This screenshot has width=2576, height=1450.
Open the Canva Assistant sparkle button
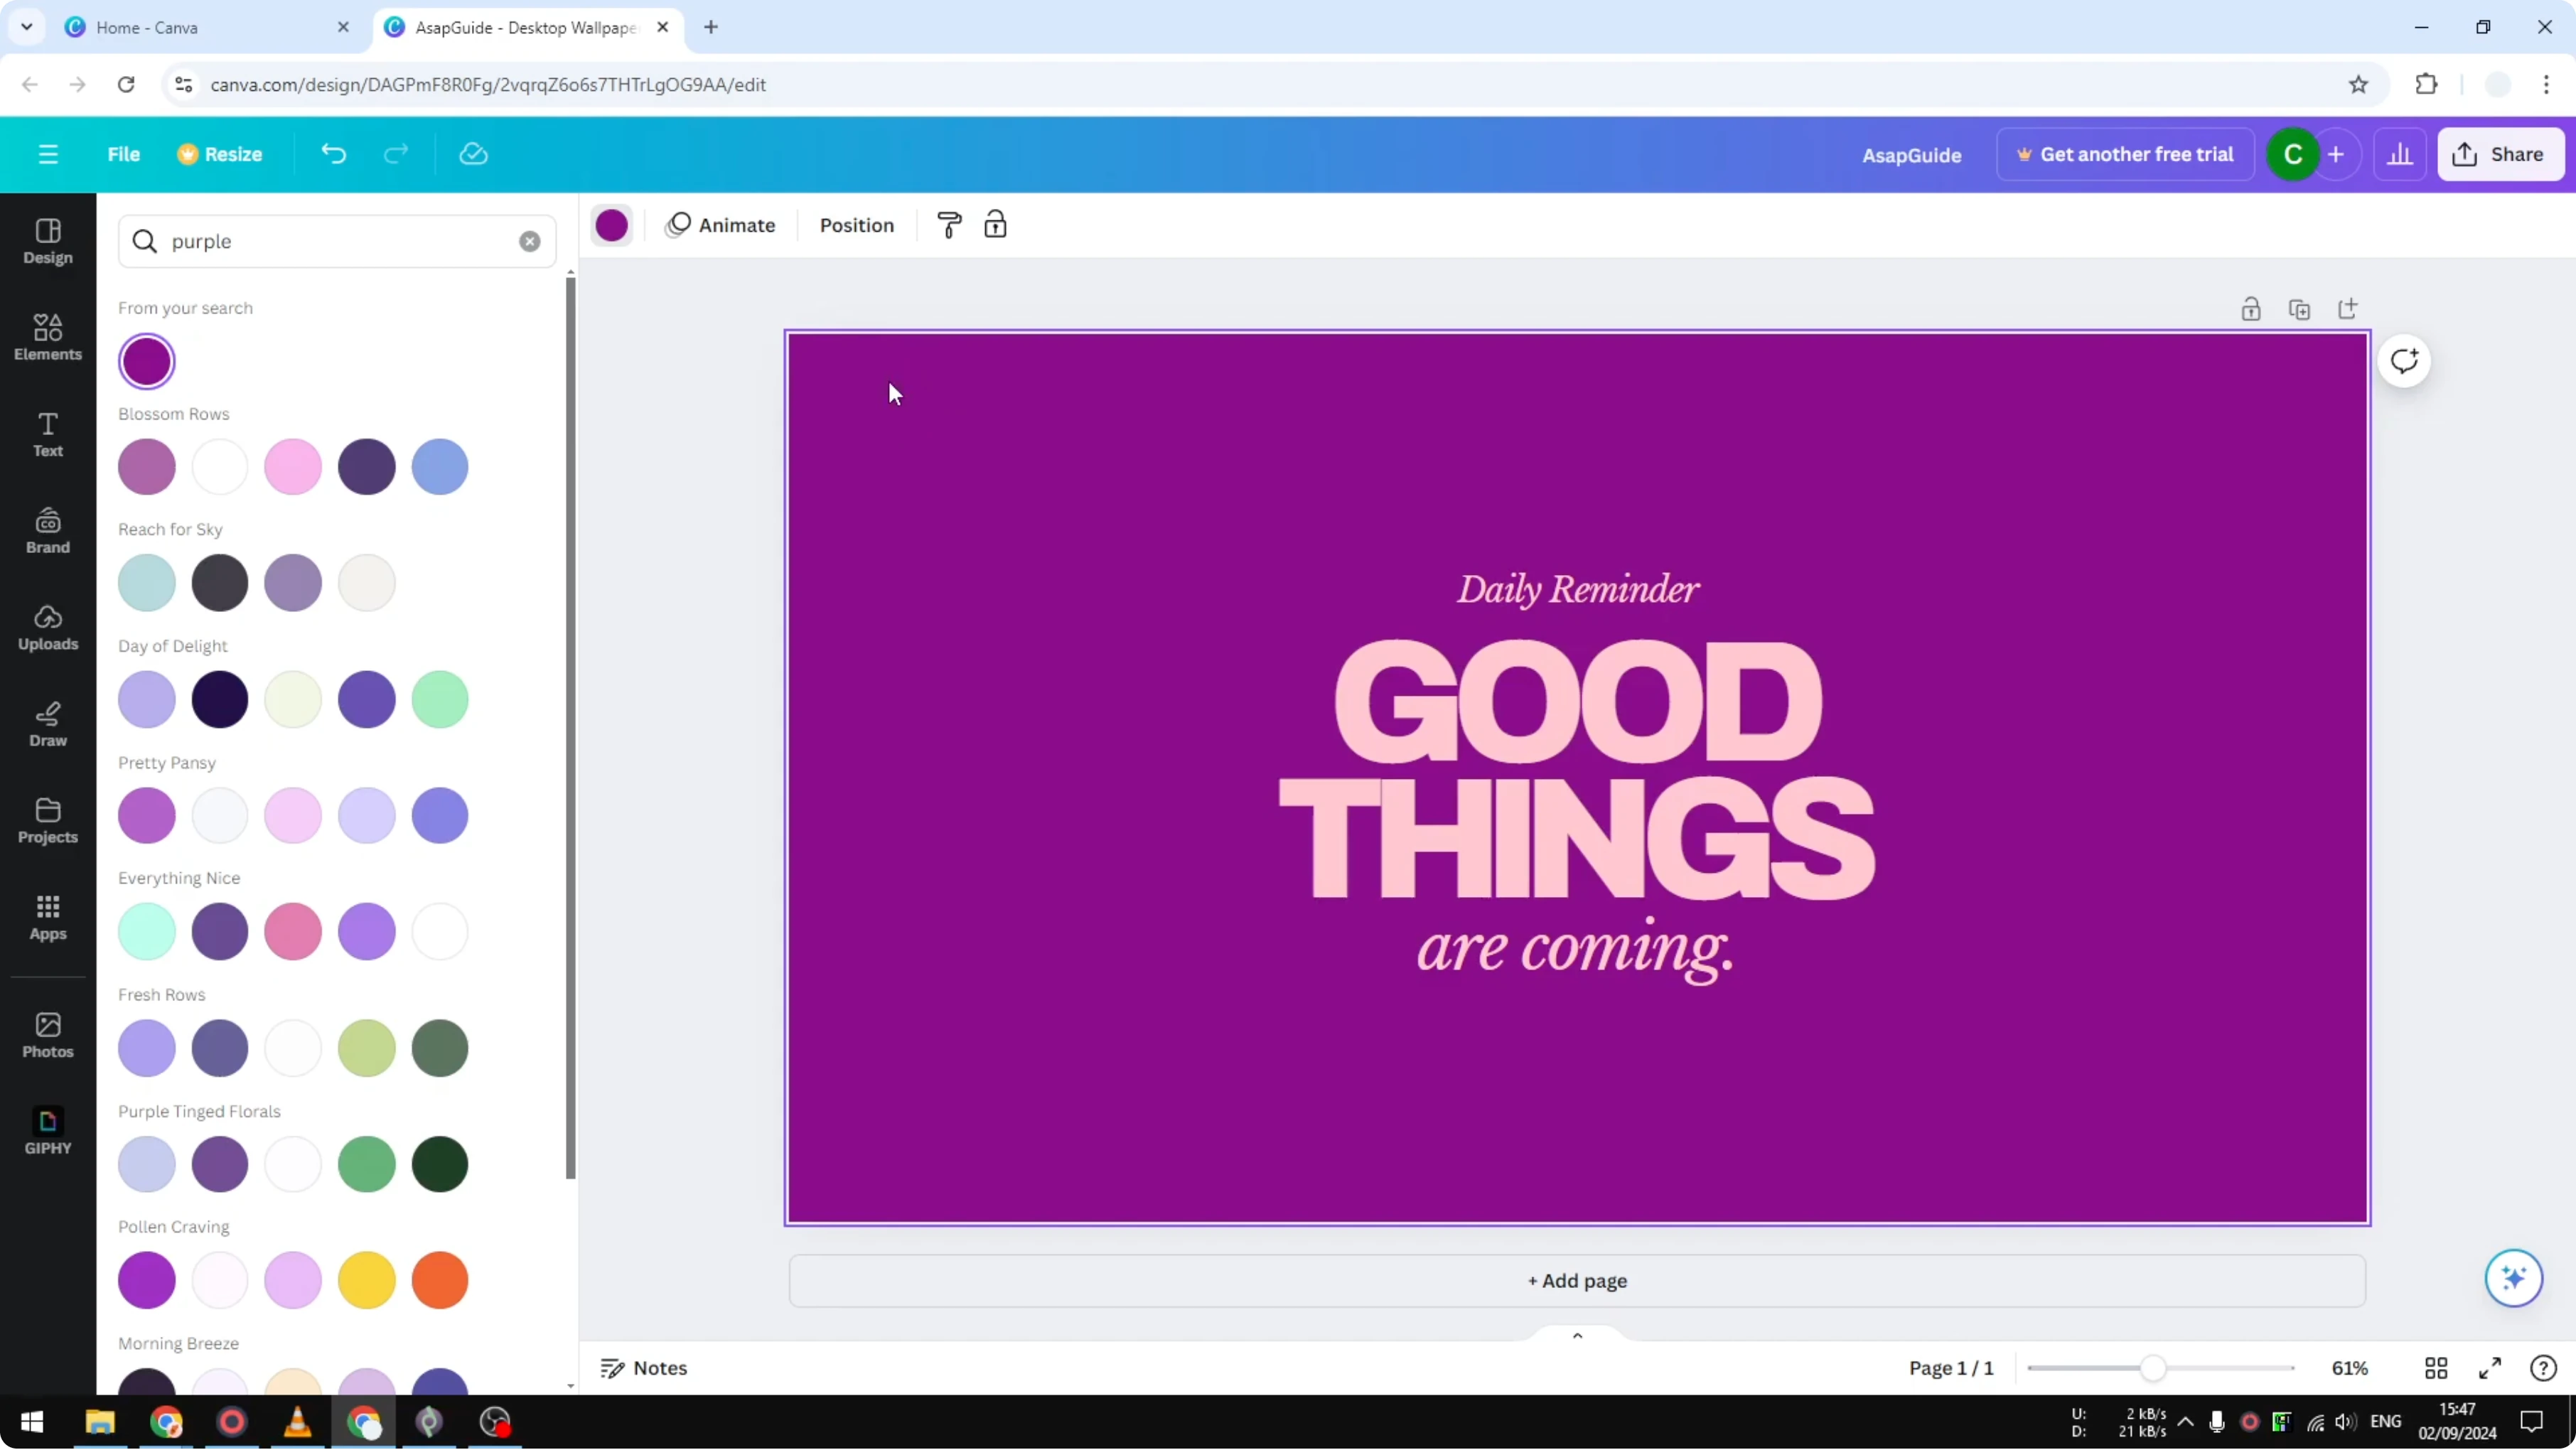(2513, 1278)
